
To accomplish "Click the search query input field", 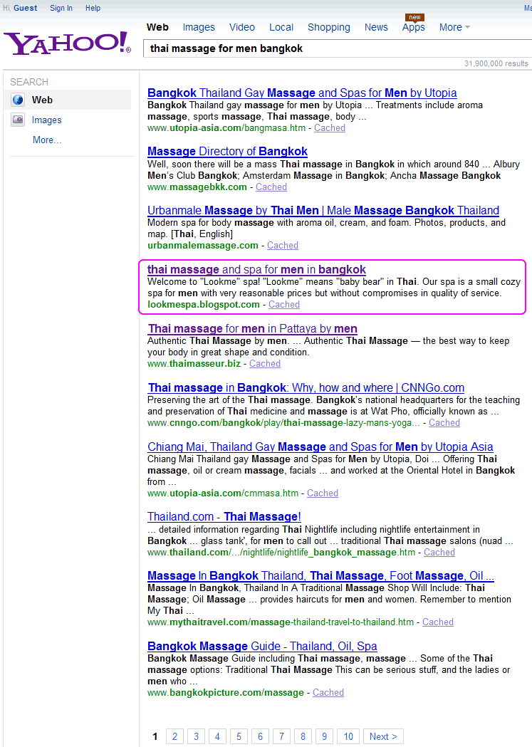I will pyautogui.click(x=335, y=48).
